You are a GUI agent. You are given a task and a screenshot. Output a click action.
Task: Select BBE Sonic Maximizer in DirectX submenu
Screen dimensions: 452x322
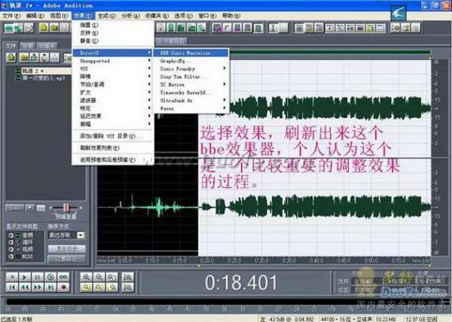pyautogui.click(x=191, y=53)
